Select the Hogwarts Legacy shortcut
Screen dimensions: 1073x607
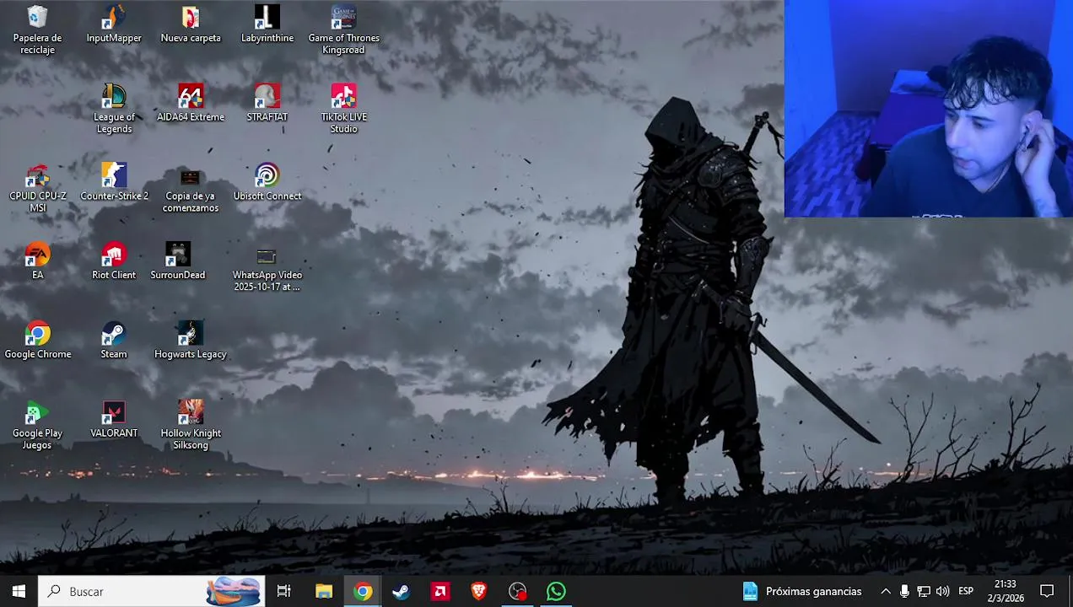(191, 341)
